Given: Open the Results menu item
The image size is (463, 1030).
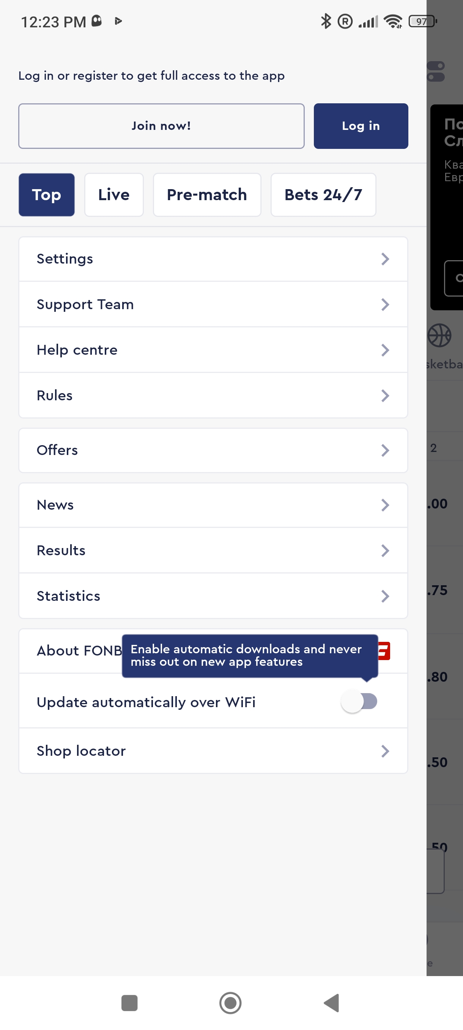Looking at the screenshot, I should pyautogui.click(x=213, y=551).
